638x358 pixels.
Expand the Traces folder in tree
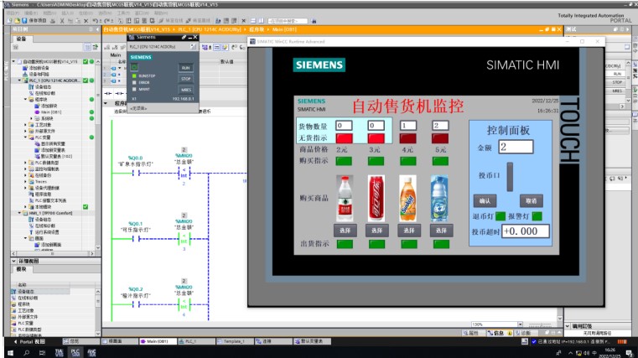(x=25, y=181)
